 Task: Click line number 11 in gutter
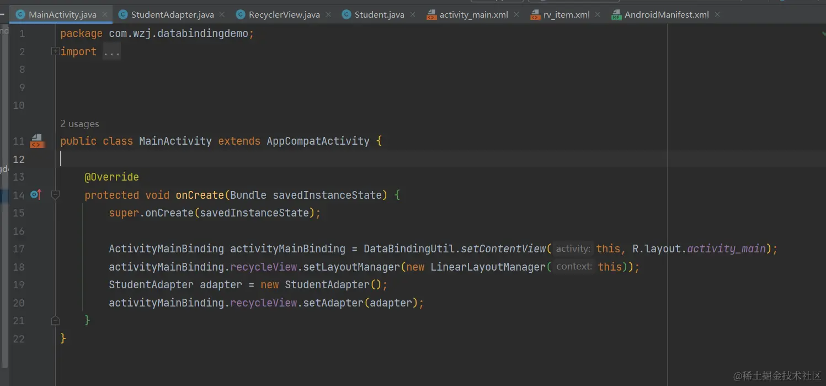[19, 141]
